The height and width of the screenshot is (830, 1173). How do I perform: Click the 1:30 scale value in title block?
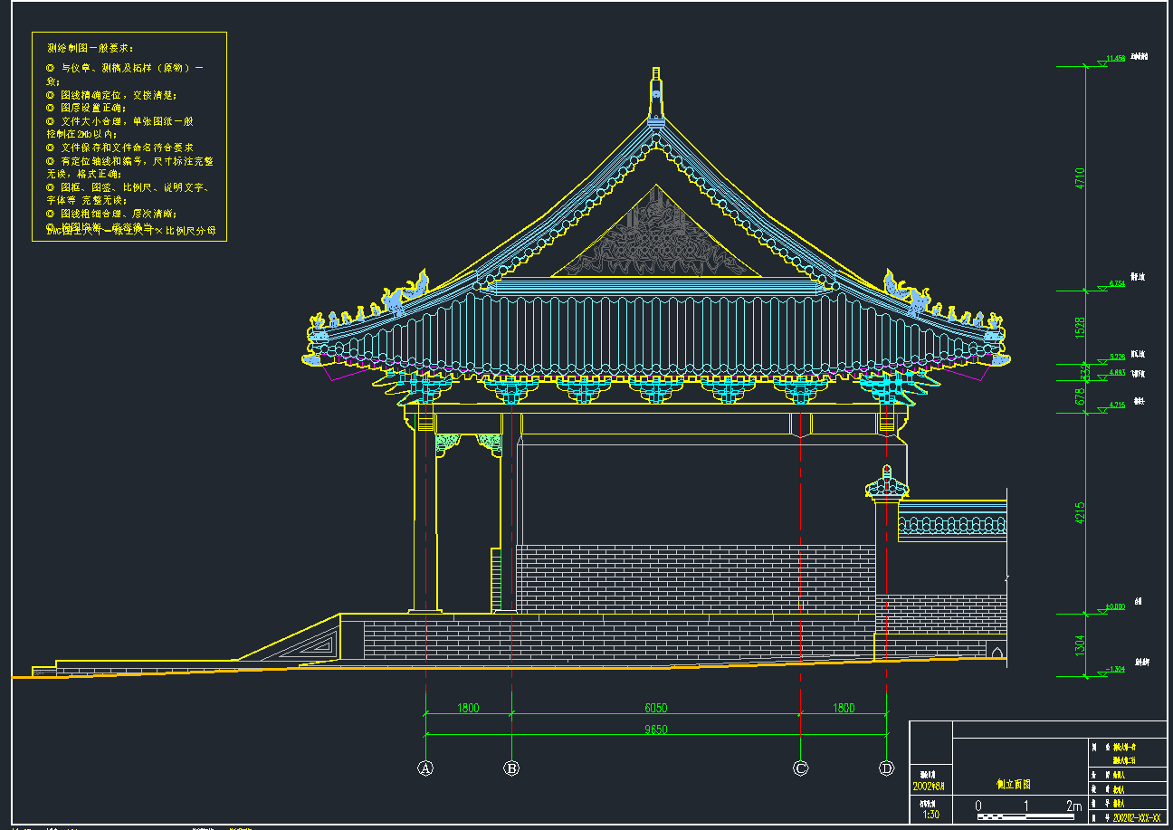click(930, 814)
